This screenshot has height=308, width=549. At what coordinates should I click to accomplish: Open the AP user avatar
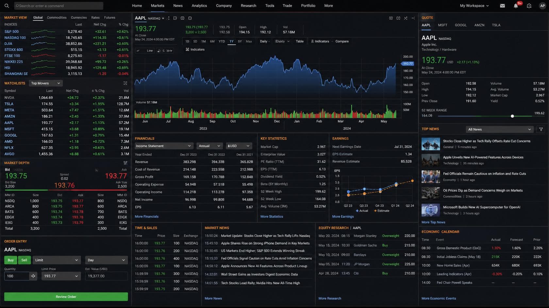coord(542,6)
